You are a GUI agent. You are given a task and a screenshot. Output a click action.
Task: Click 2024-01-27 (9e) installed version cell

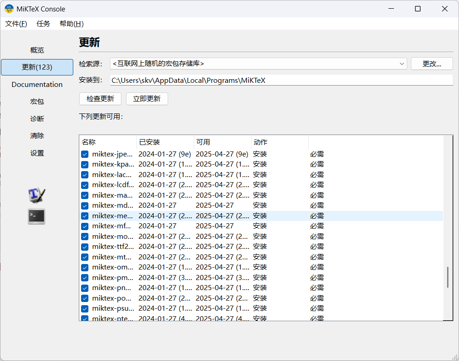point(165,154)
